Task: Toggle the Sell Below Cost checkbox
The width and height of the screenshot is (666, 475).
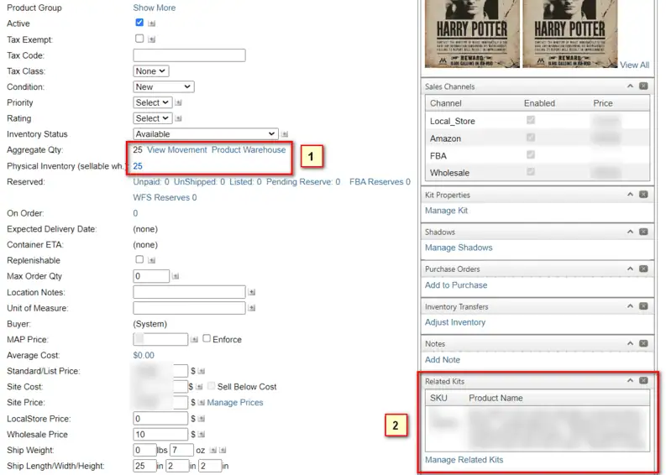Action: point(211,386)
